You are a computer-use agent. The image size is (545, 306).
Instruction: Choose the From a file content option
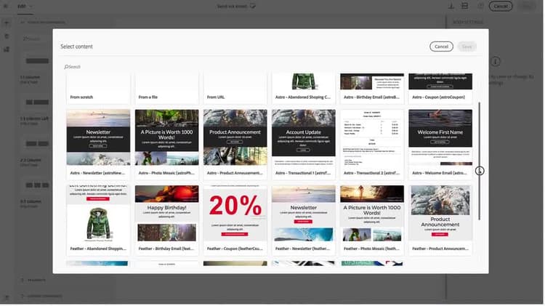click(167, 89)
